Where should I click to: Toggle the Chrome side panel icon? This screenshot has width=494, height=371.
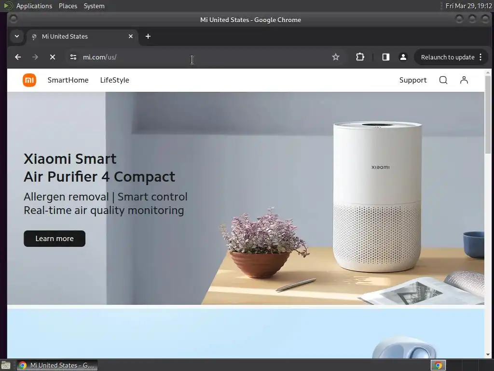click(x=385, y=57)
